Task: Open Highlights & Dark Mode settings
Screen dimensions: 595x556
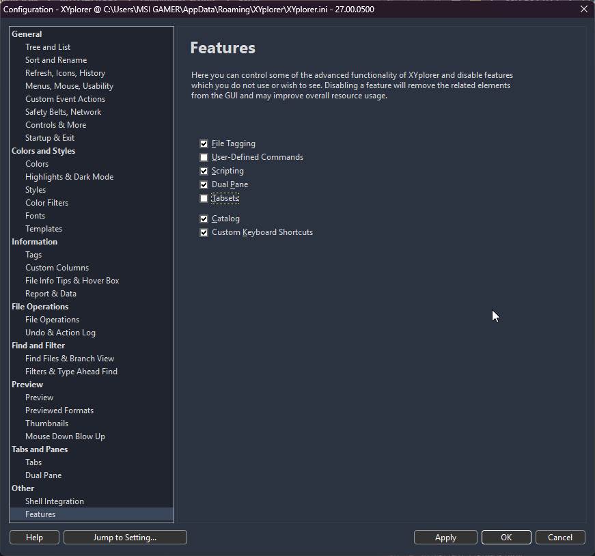Action: coord(69,177)
